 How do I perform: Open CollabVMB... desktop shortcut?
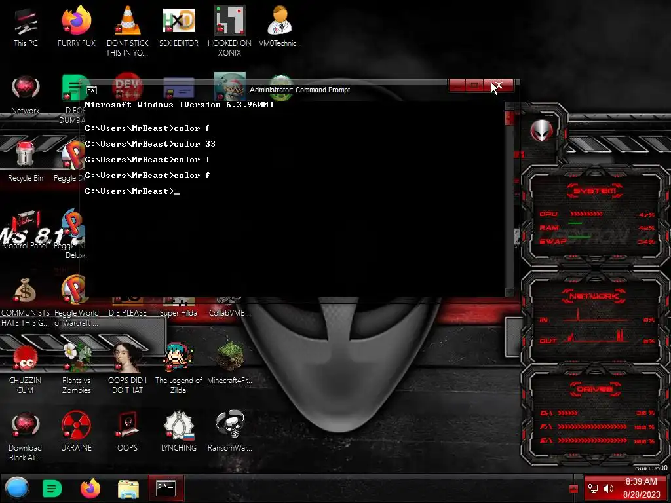coord(230,308)
